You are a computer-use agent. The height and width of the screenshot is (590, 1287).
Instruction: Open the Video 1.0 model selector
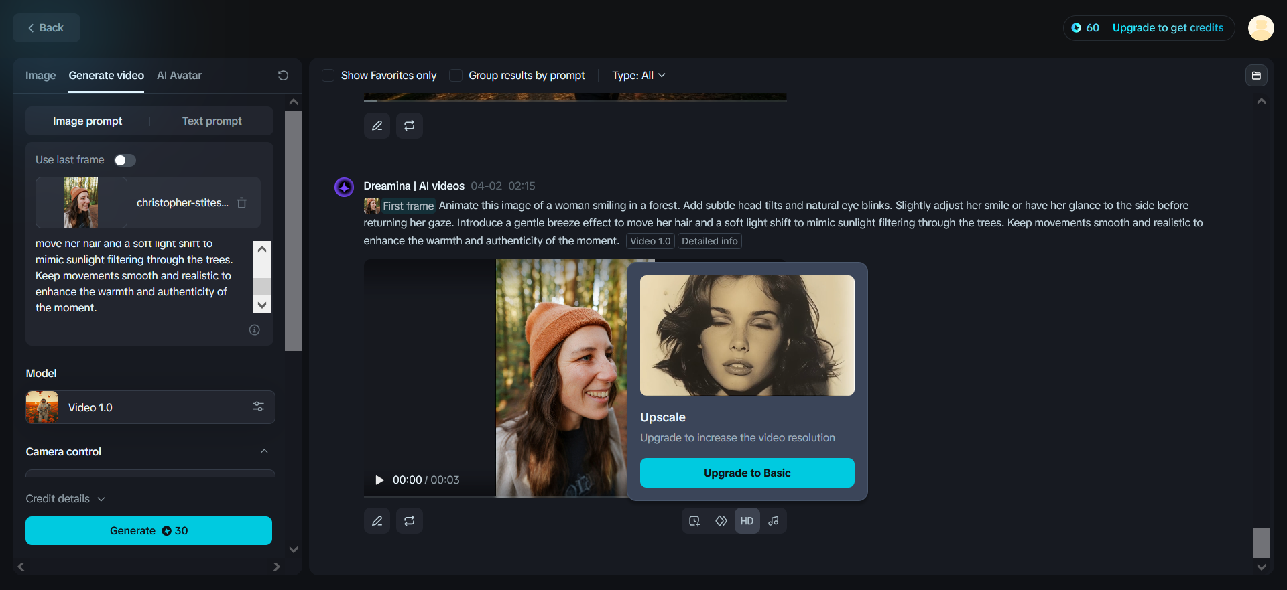pos(150,407)
